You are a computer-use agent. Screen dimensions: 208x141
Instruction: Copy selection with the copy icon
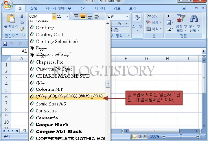[x=22, y=23]
